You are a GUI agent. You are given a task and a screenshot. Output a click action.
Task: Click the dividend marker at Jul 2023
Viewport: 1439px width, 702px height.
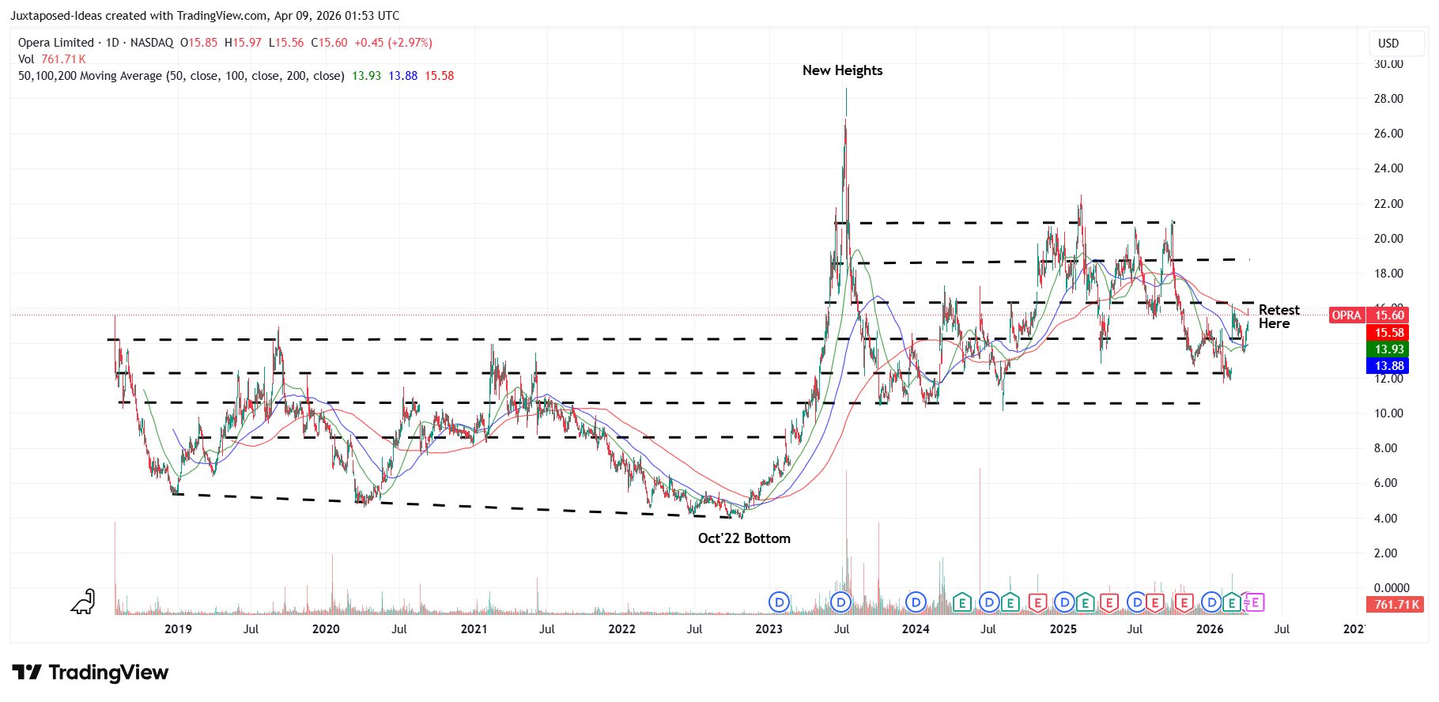[x=840, y=602]
